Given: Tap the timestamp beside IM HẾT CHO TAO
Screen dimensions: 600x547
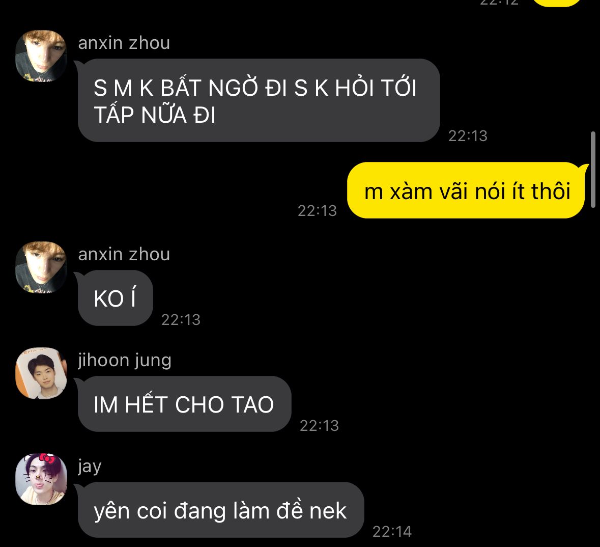Looking at the screenshot, I should point(319,426).
